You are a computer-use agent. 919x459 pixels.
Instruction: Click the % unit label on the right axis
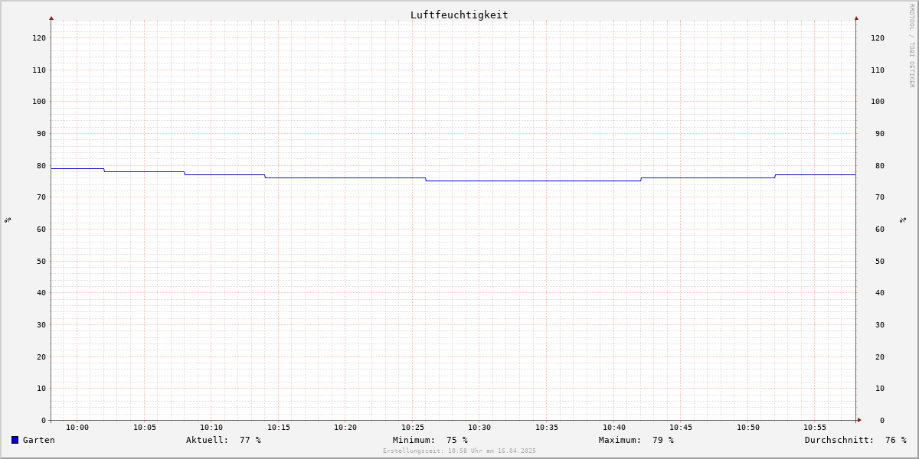tap(903, 220)
